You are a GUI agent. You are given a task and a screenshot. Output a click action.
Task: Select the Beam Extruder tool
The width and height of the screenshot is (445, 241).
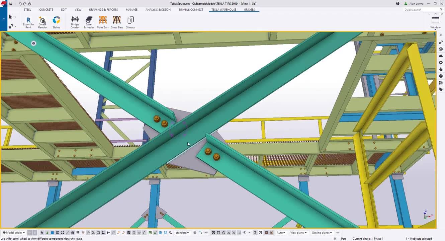pyautogui.click(x=89, y=22)
